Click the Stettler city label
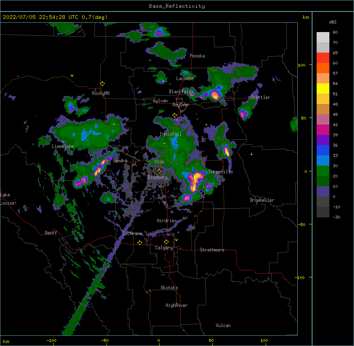The width and height of the screenshot is (354, 346). (260, 97)
